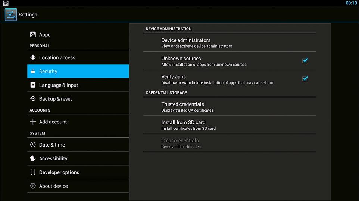Click the plus icon for Add account
The image size is (359, 201).
[33, 122]
